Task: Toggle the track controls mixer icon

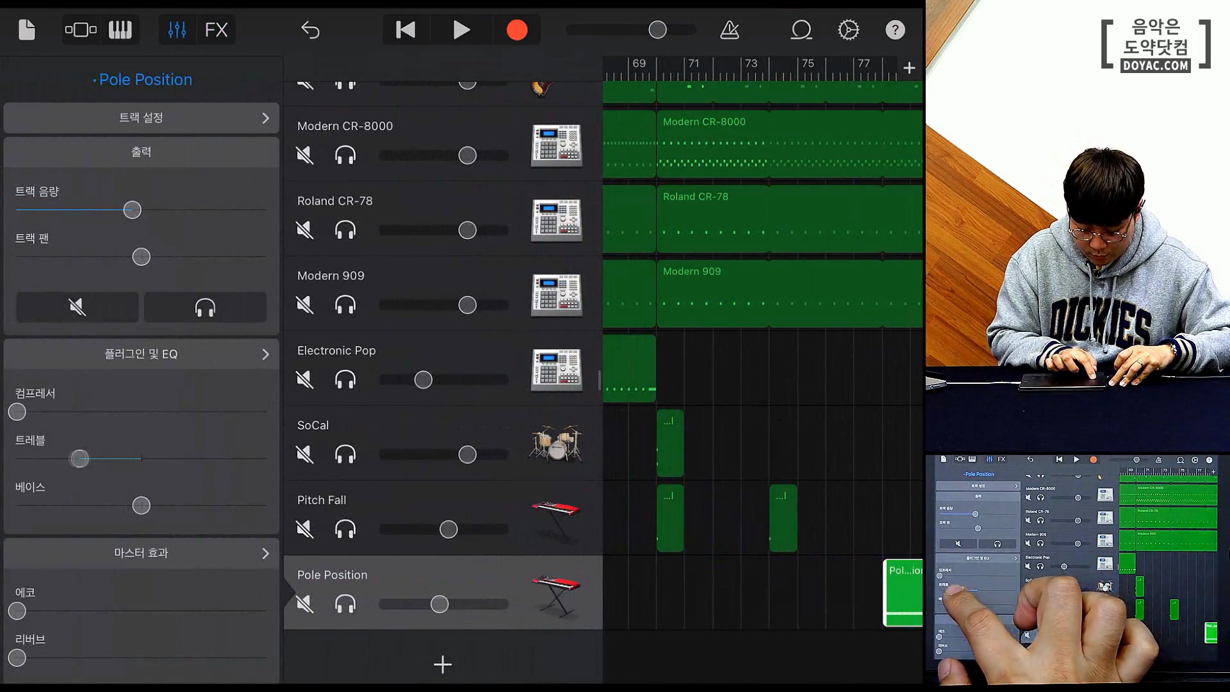Action: (x=177, y=29)
